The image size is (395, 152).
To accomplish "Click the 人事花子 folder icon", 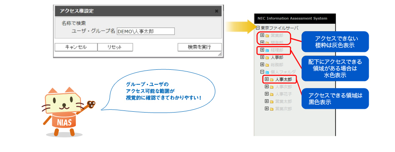I will (272, 94).
